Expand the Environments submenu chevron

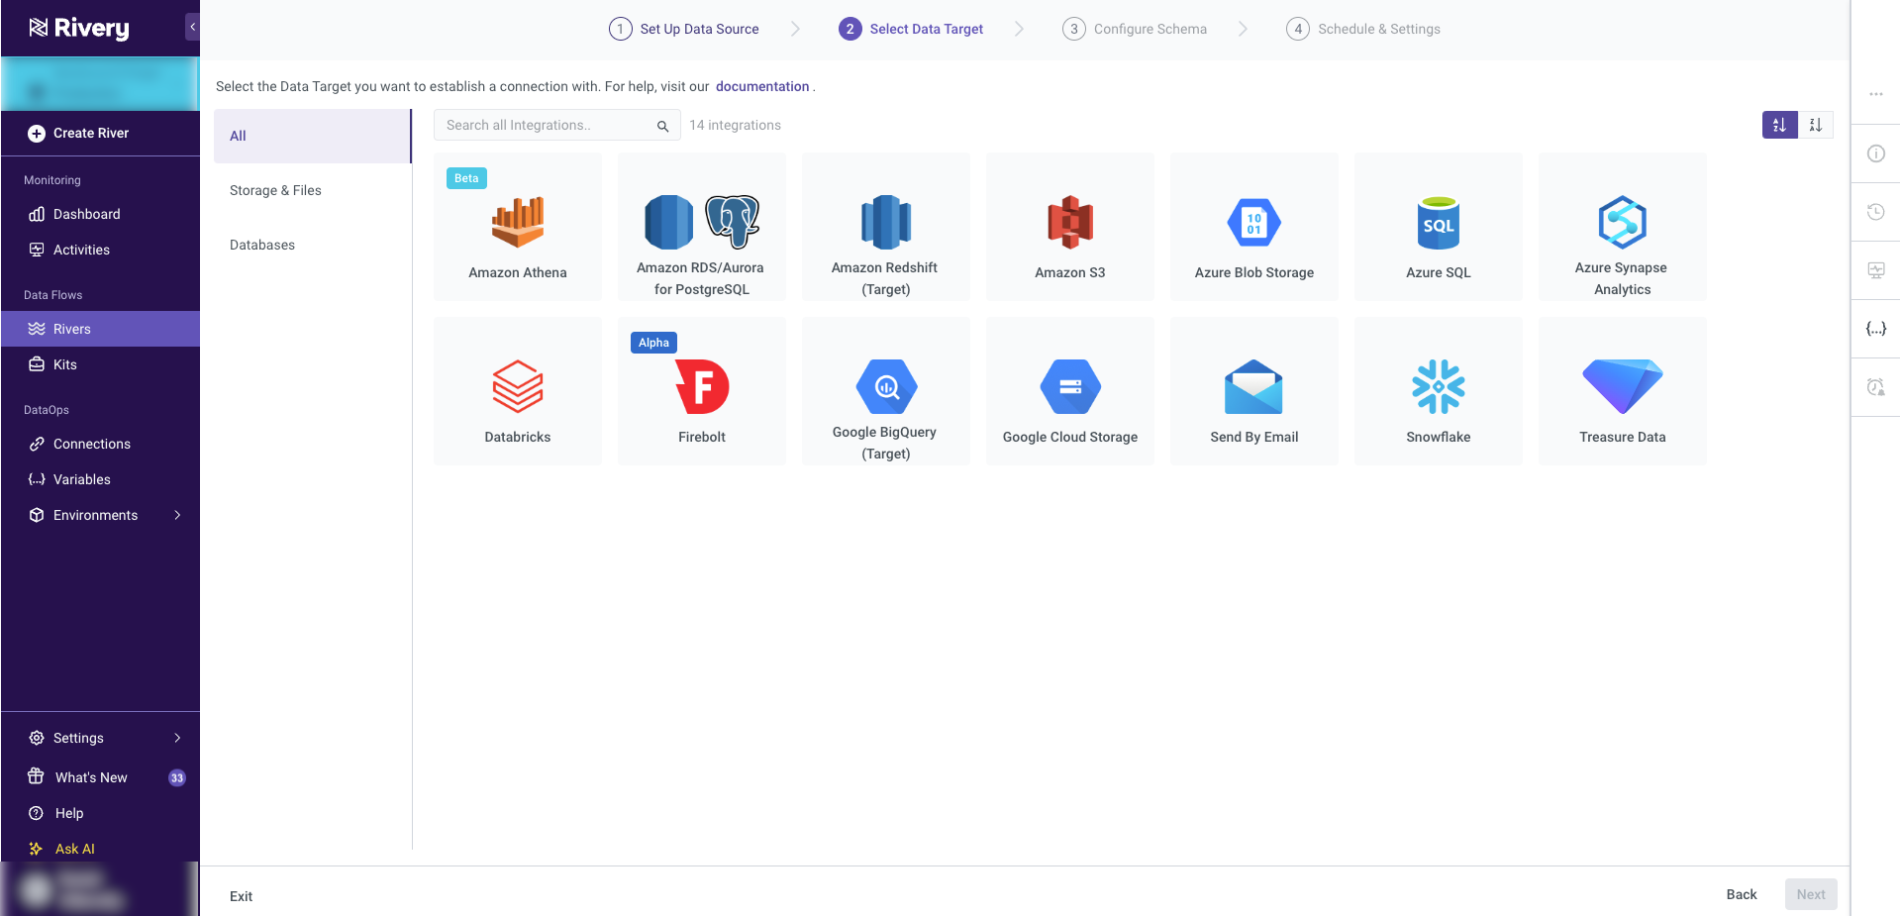177,515
